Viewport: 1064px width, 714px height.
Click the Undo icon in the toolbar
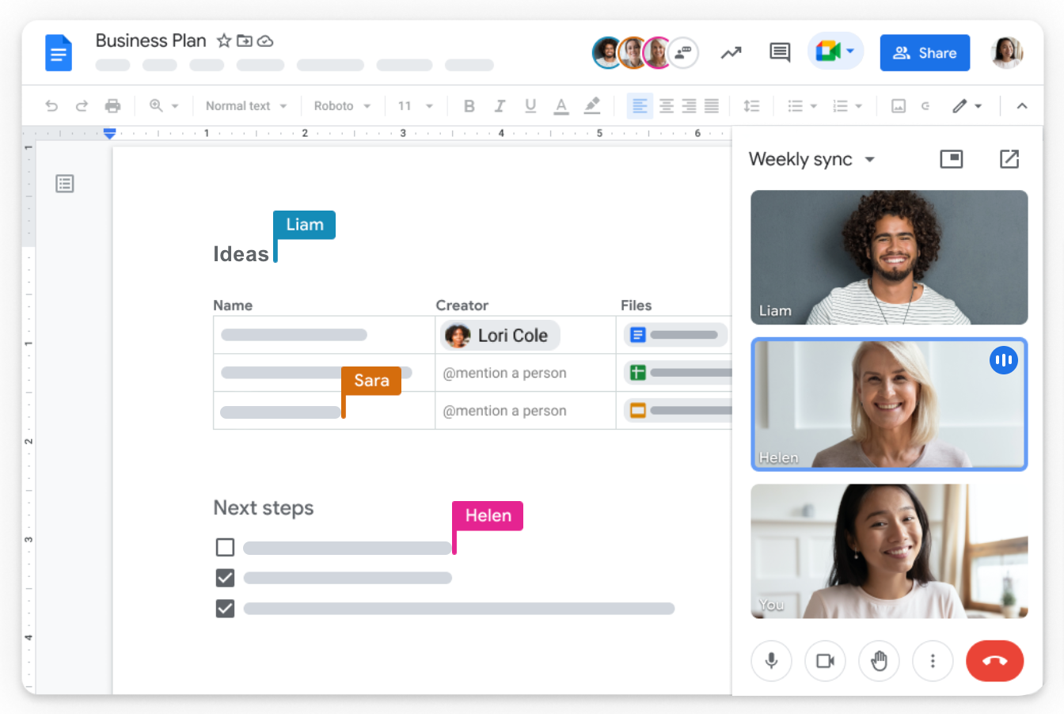tap(51, 105)
